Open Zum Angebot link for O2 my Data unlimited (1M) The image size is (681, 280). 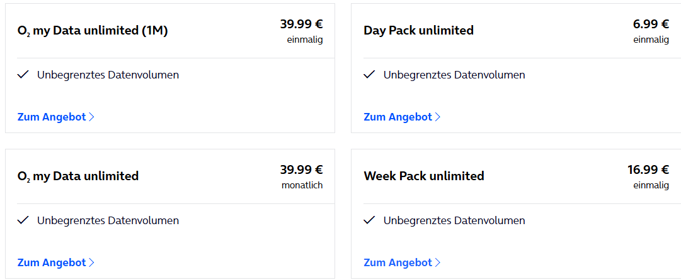tap(55, 117)
